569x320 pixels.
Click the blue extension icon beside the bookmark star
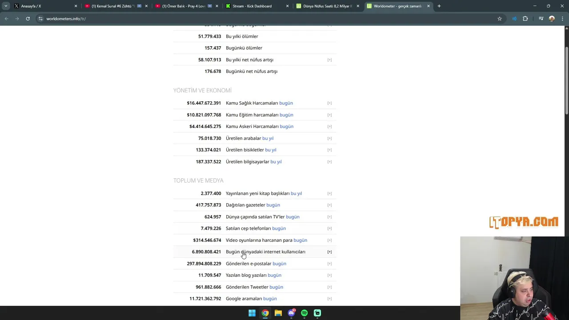[x=514, y=19]
